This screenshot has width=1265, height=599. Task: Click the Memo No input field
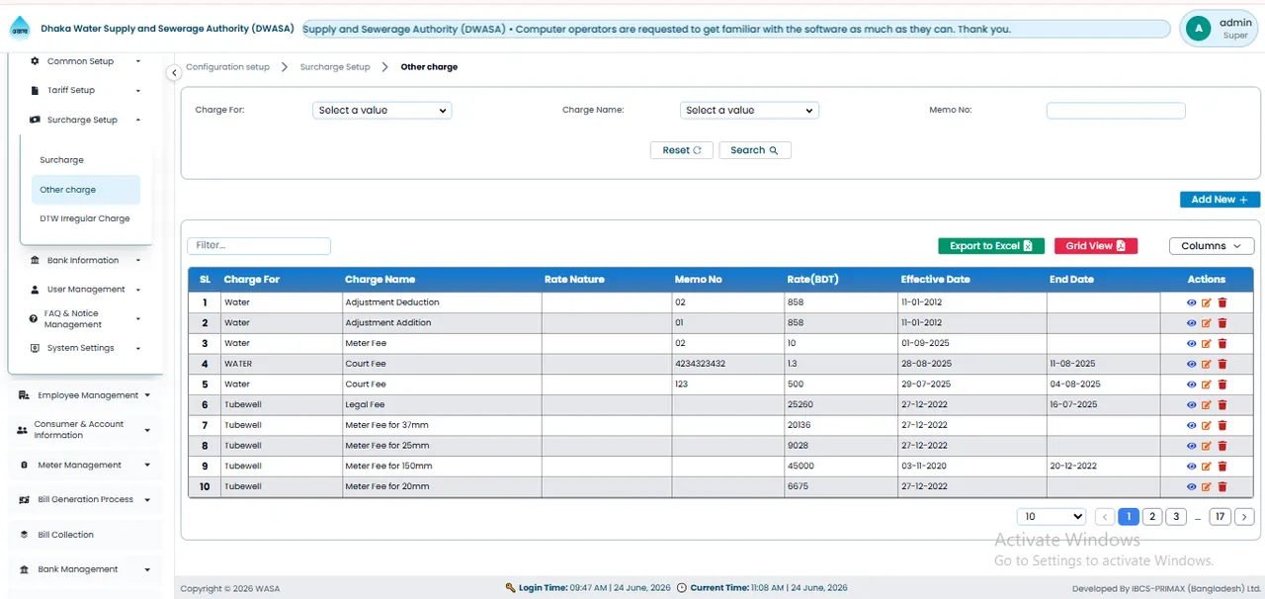(x=1116, y=111)
